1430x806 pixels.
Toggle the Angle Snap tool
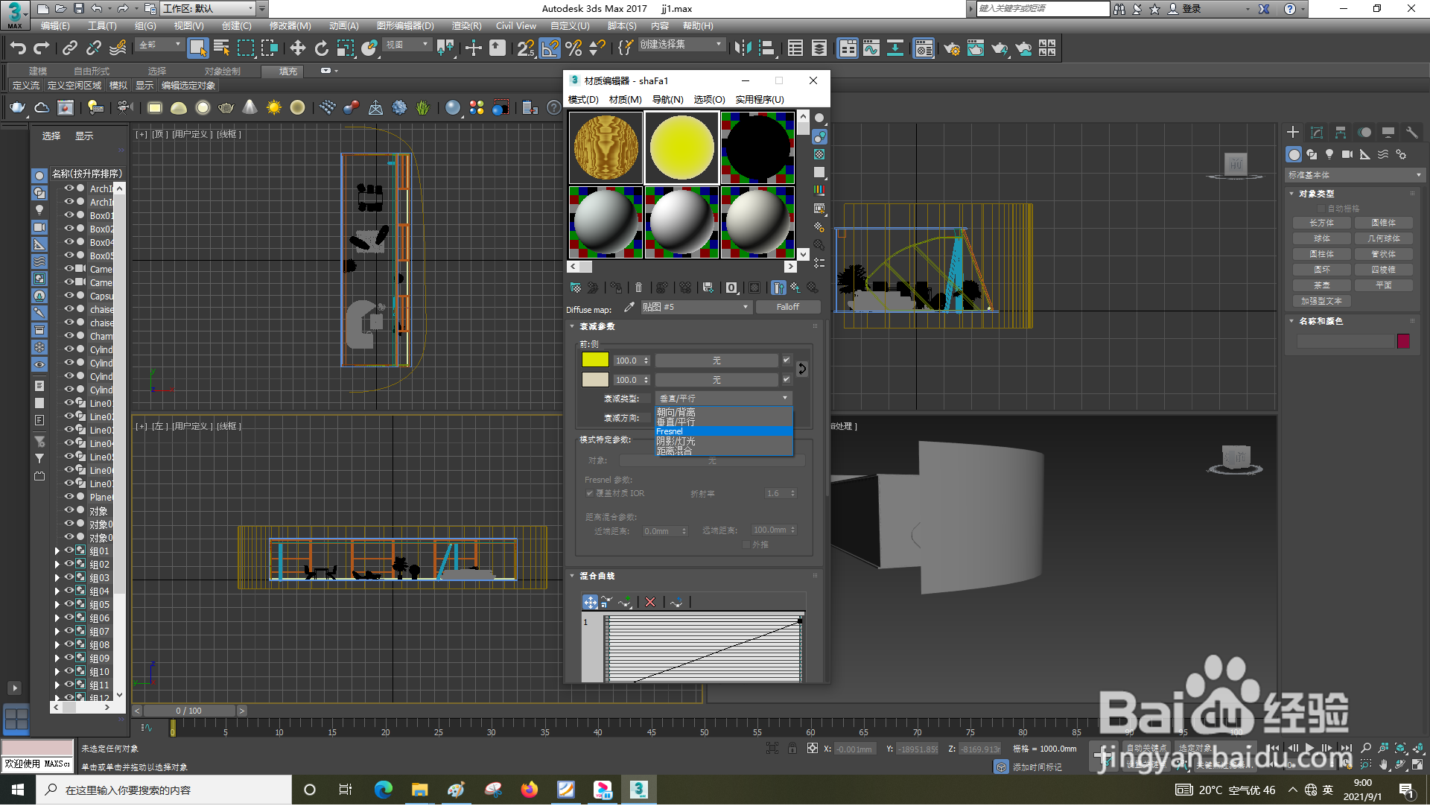point(550,48)
